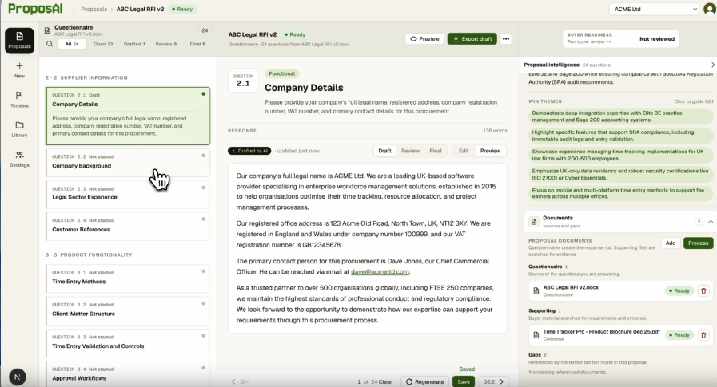Click Add in Proposal Documents
This screenshot has width=717, height=387.
[x=671, y=243]
